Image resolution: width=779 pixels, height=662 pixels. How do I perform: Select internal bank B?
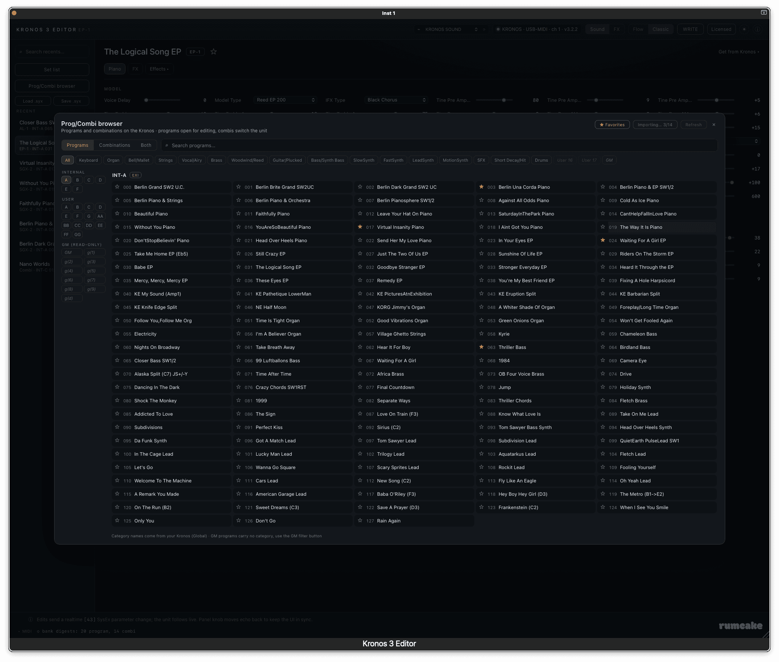[x=77, y=180]
